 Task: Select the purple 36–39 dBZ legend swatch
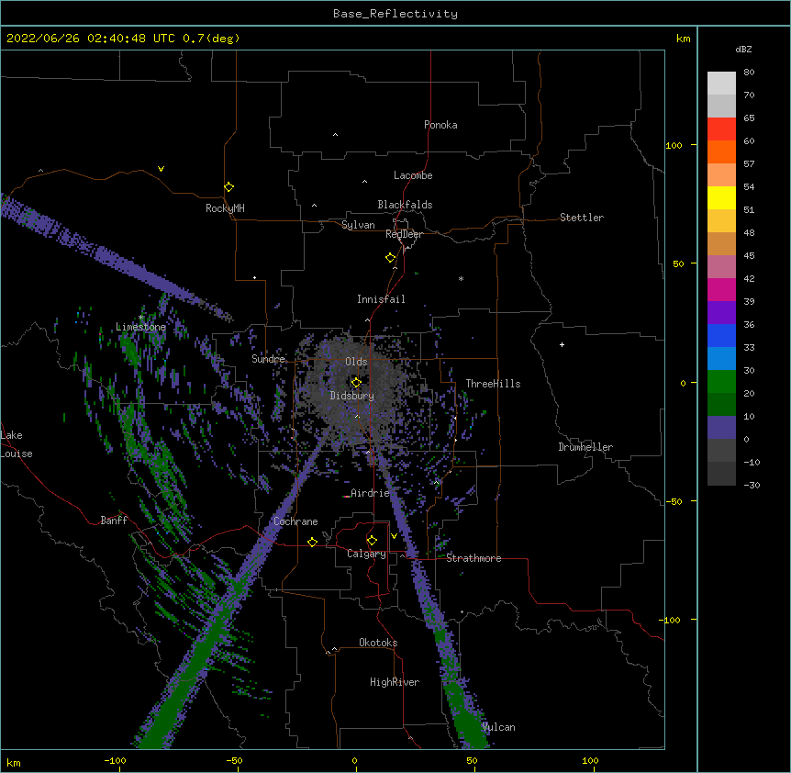coord(721,313)
